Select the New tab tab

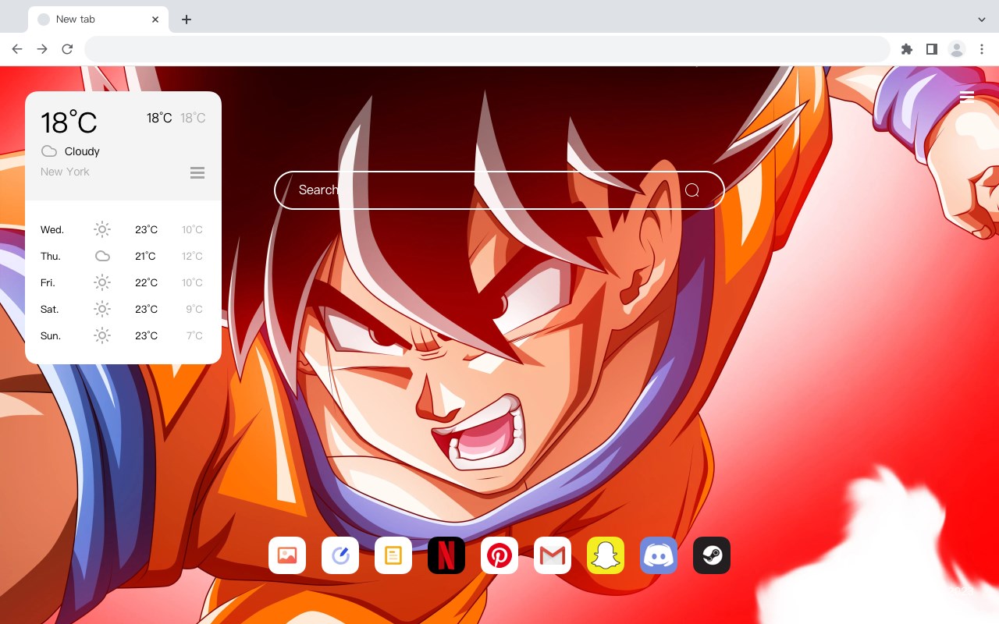[x=98, y=19]
